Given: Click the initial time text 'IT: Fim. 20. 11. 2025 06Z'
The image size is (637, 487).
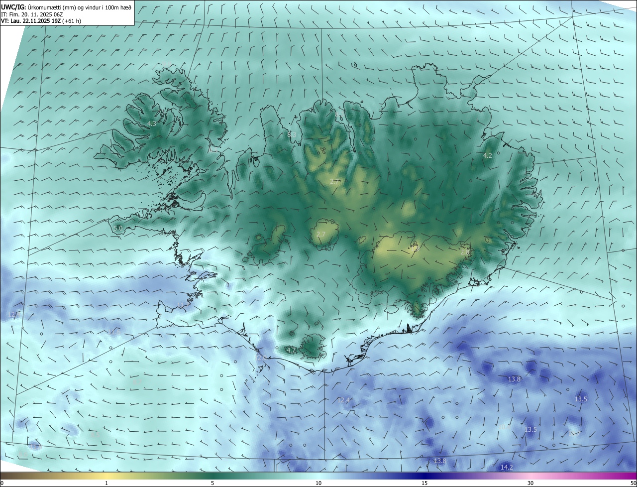Looking at the screenshot, I should (x=32, y=14).
